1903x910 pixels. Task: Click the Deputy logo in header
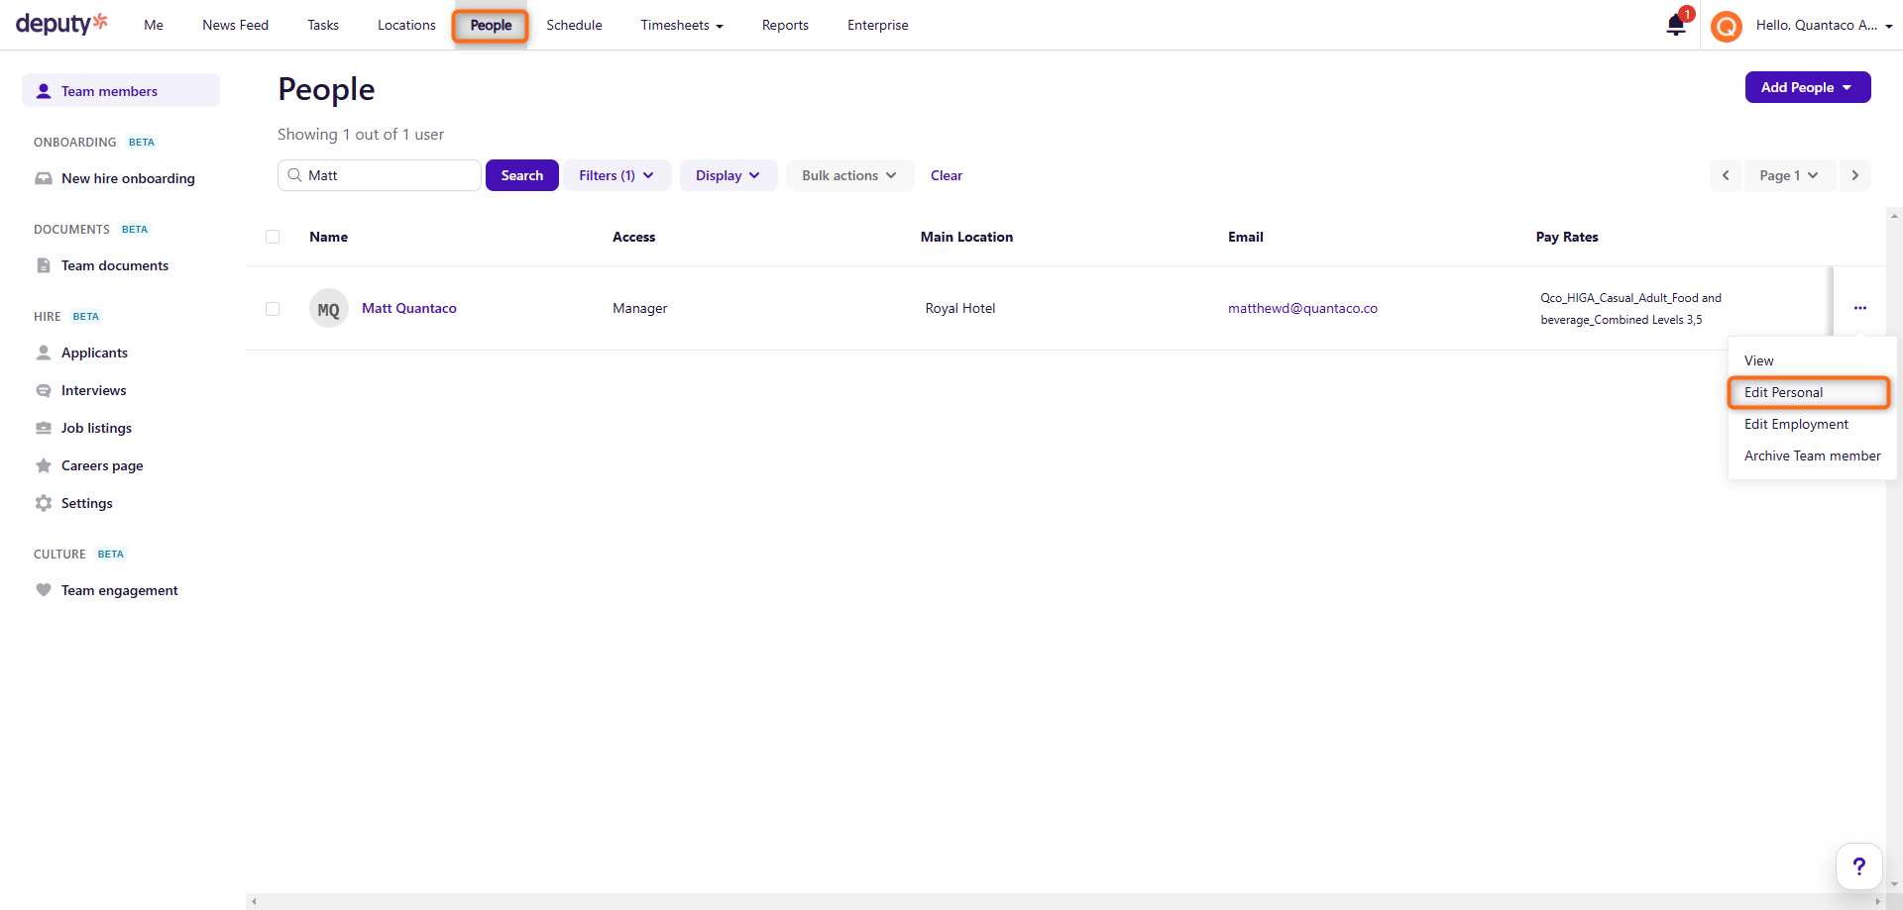(61, 24)
